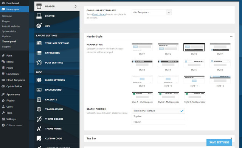Choose header Style 5 thumbnail
This screenshot has height=148, width=242.
(142, 63)
